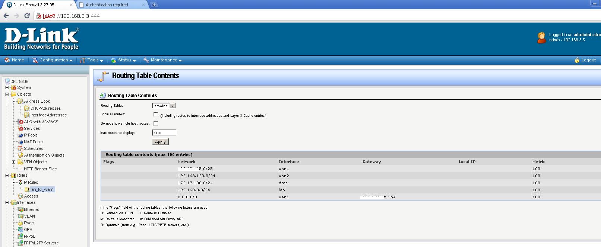Click the browser reload icon
This screenshot has height=247, width=601.
(x=27, y=16)
